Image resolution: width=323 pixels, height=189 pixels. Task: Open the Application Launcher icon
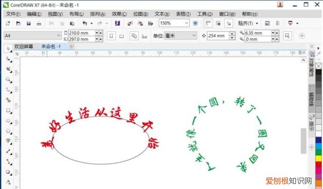pos(290,23)
